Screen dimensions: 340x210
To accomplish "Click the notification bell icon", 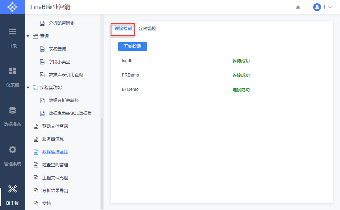I will point(298,7).
